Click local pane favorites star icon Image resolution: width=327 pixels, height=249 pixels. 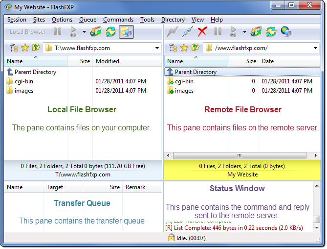pos(24,48)
